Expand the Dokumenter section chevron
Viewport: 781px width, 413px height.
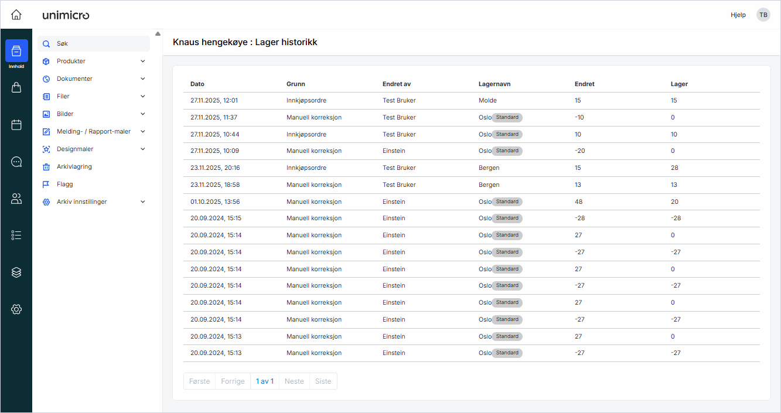[143, 78]
